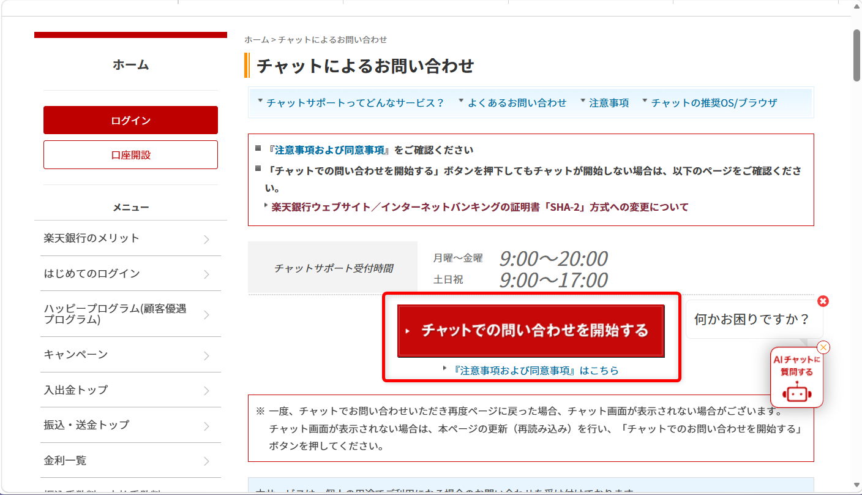The width and height of the screenshot is (862, 495).
Task: Click the チャットサポート受付時間 label
Action: tap(333, 268)
